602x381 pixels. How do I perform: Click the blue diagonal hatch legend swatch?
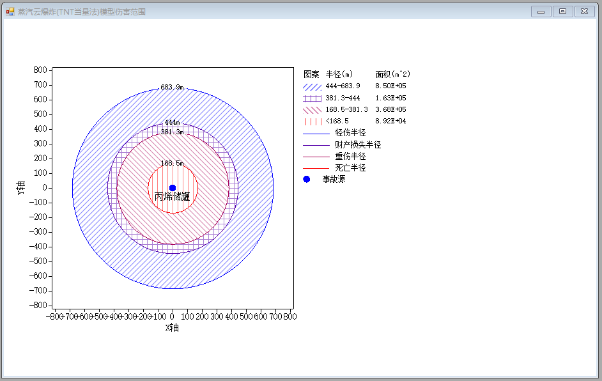[x=312, y=87]
